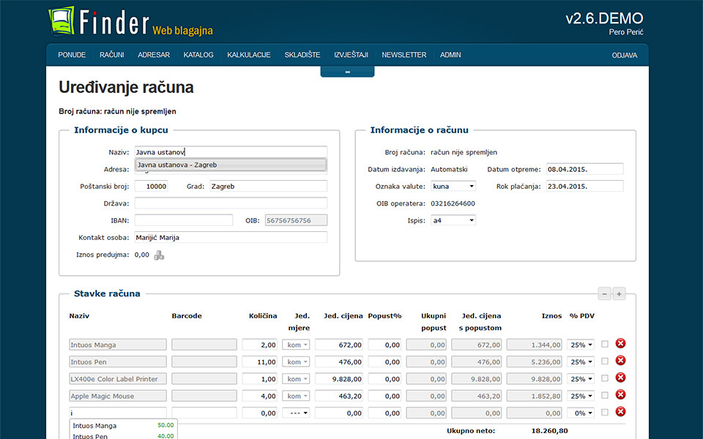Open the PDV dropdown for Intuos Manga
Image resolution: width=703 pixels, height=439 pixels.
pyautogui.click(x=581, y=345)
